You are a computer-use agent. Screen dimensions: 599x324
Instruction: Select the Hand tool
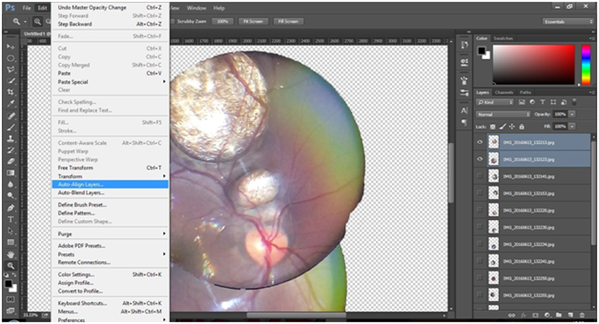coord(10,254)
